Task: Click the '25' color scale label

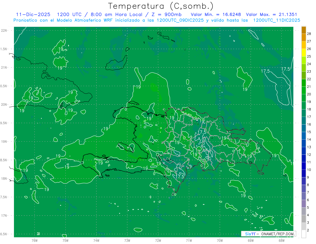Action: 309,56
